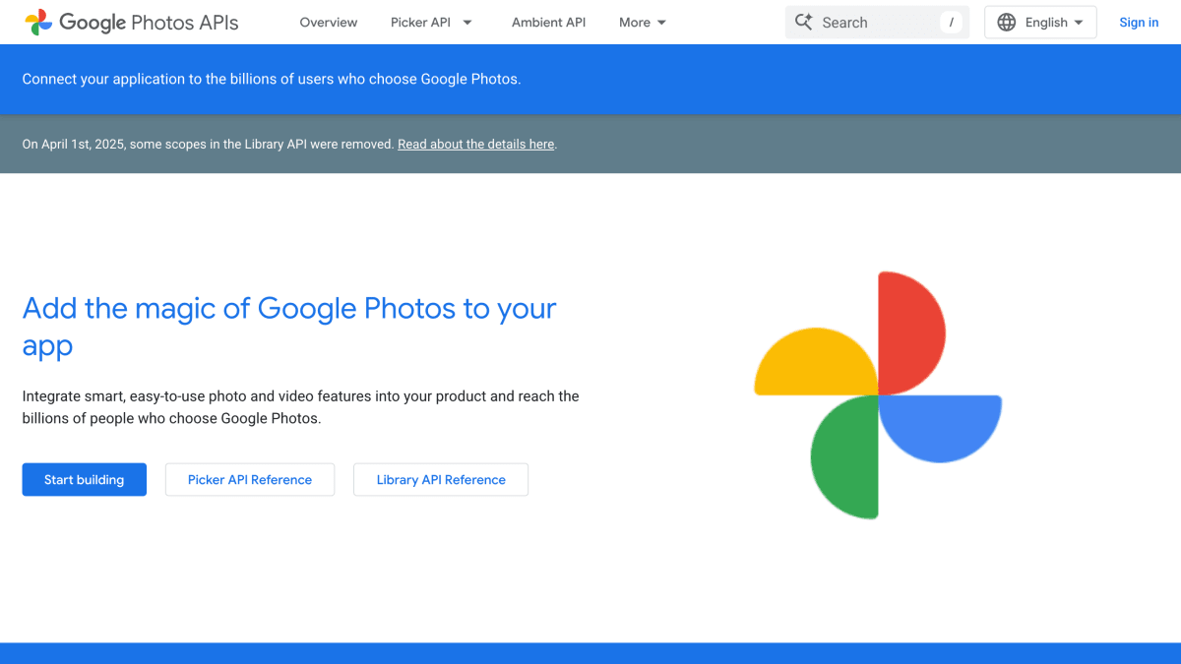Click the Sign in link
The image size is (1181, 664).
tap(1139, 22)
